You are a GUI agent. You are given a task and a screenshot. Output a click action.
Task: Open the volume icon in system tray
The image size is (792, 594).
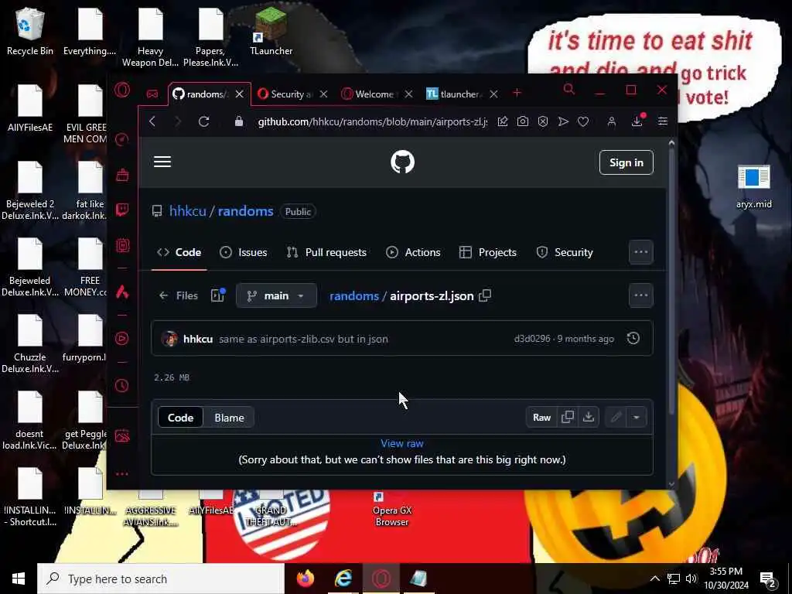pos(691,579)
